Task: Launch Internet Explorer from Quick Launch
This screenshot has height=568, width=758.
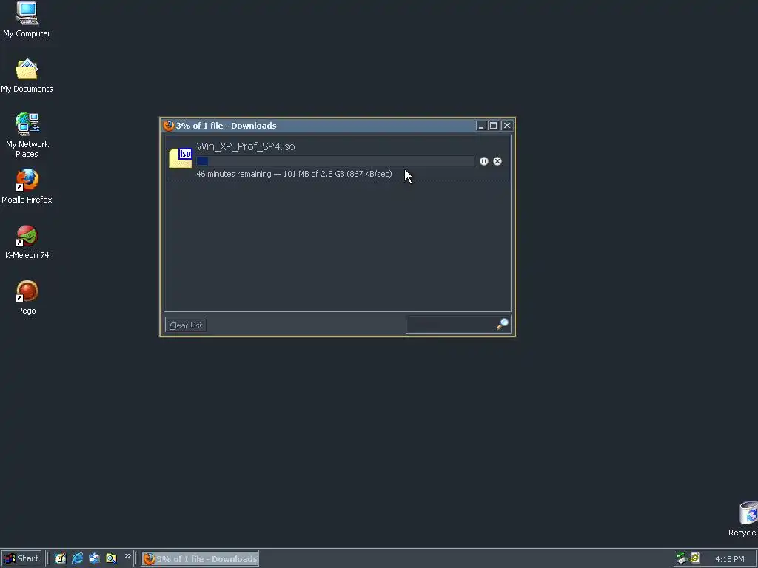Action: click(77, 558)
